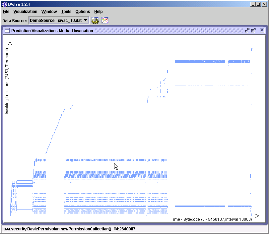The height and width of the screenshot is (234, 269).
Task: Maximize the Prediction Visualization inner window
Action: (x=253, y=30)
